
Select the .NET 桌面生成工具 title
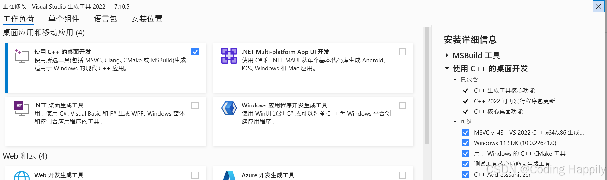pyautogui.click(x=59, y=105)
